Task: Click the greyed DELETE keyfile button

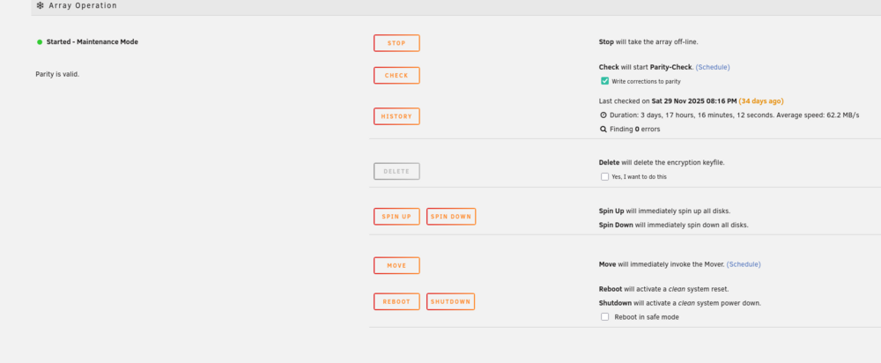Action: pos(396,172)
